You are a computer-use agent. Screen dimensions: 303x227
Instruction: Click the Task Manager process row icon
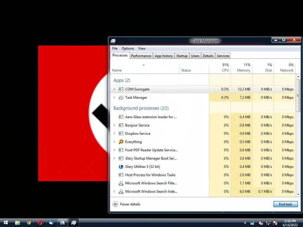121,98
